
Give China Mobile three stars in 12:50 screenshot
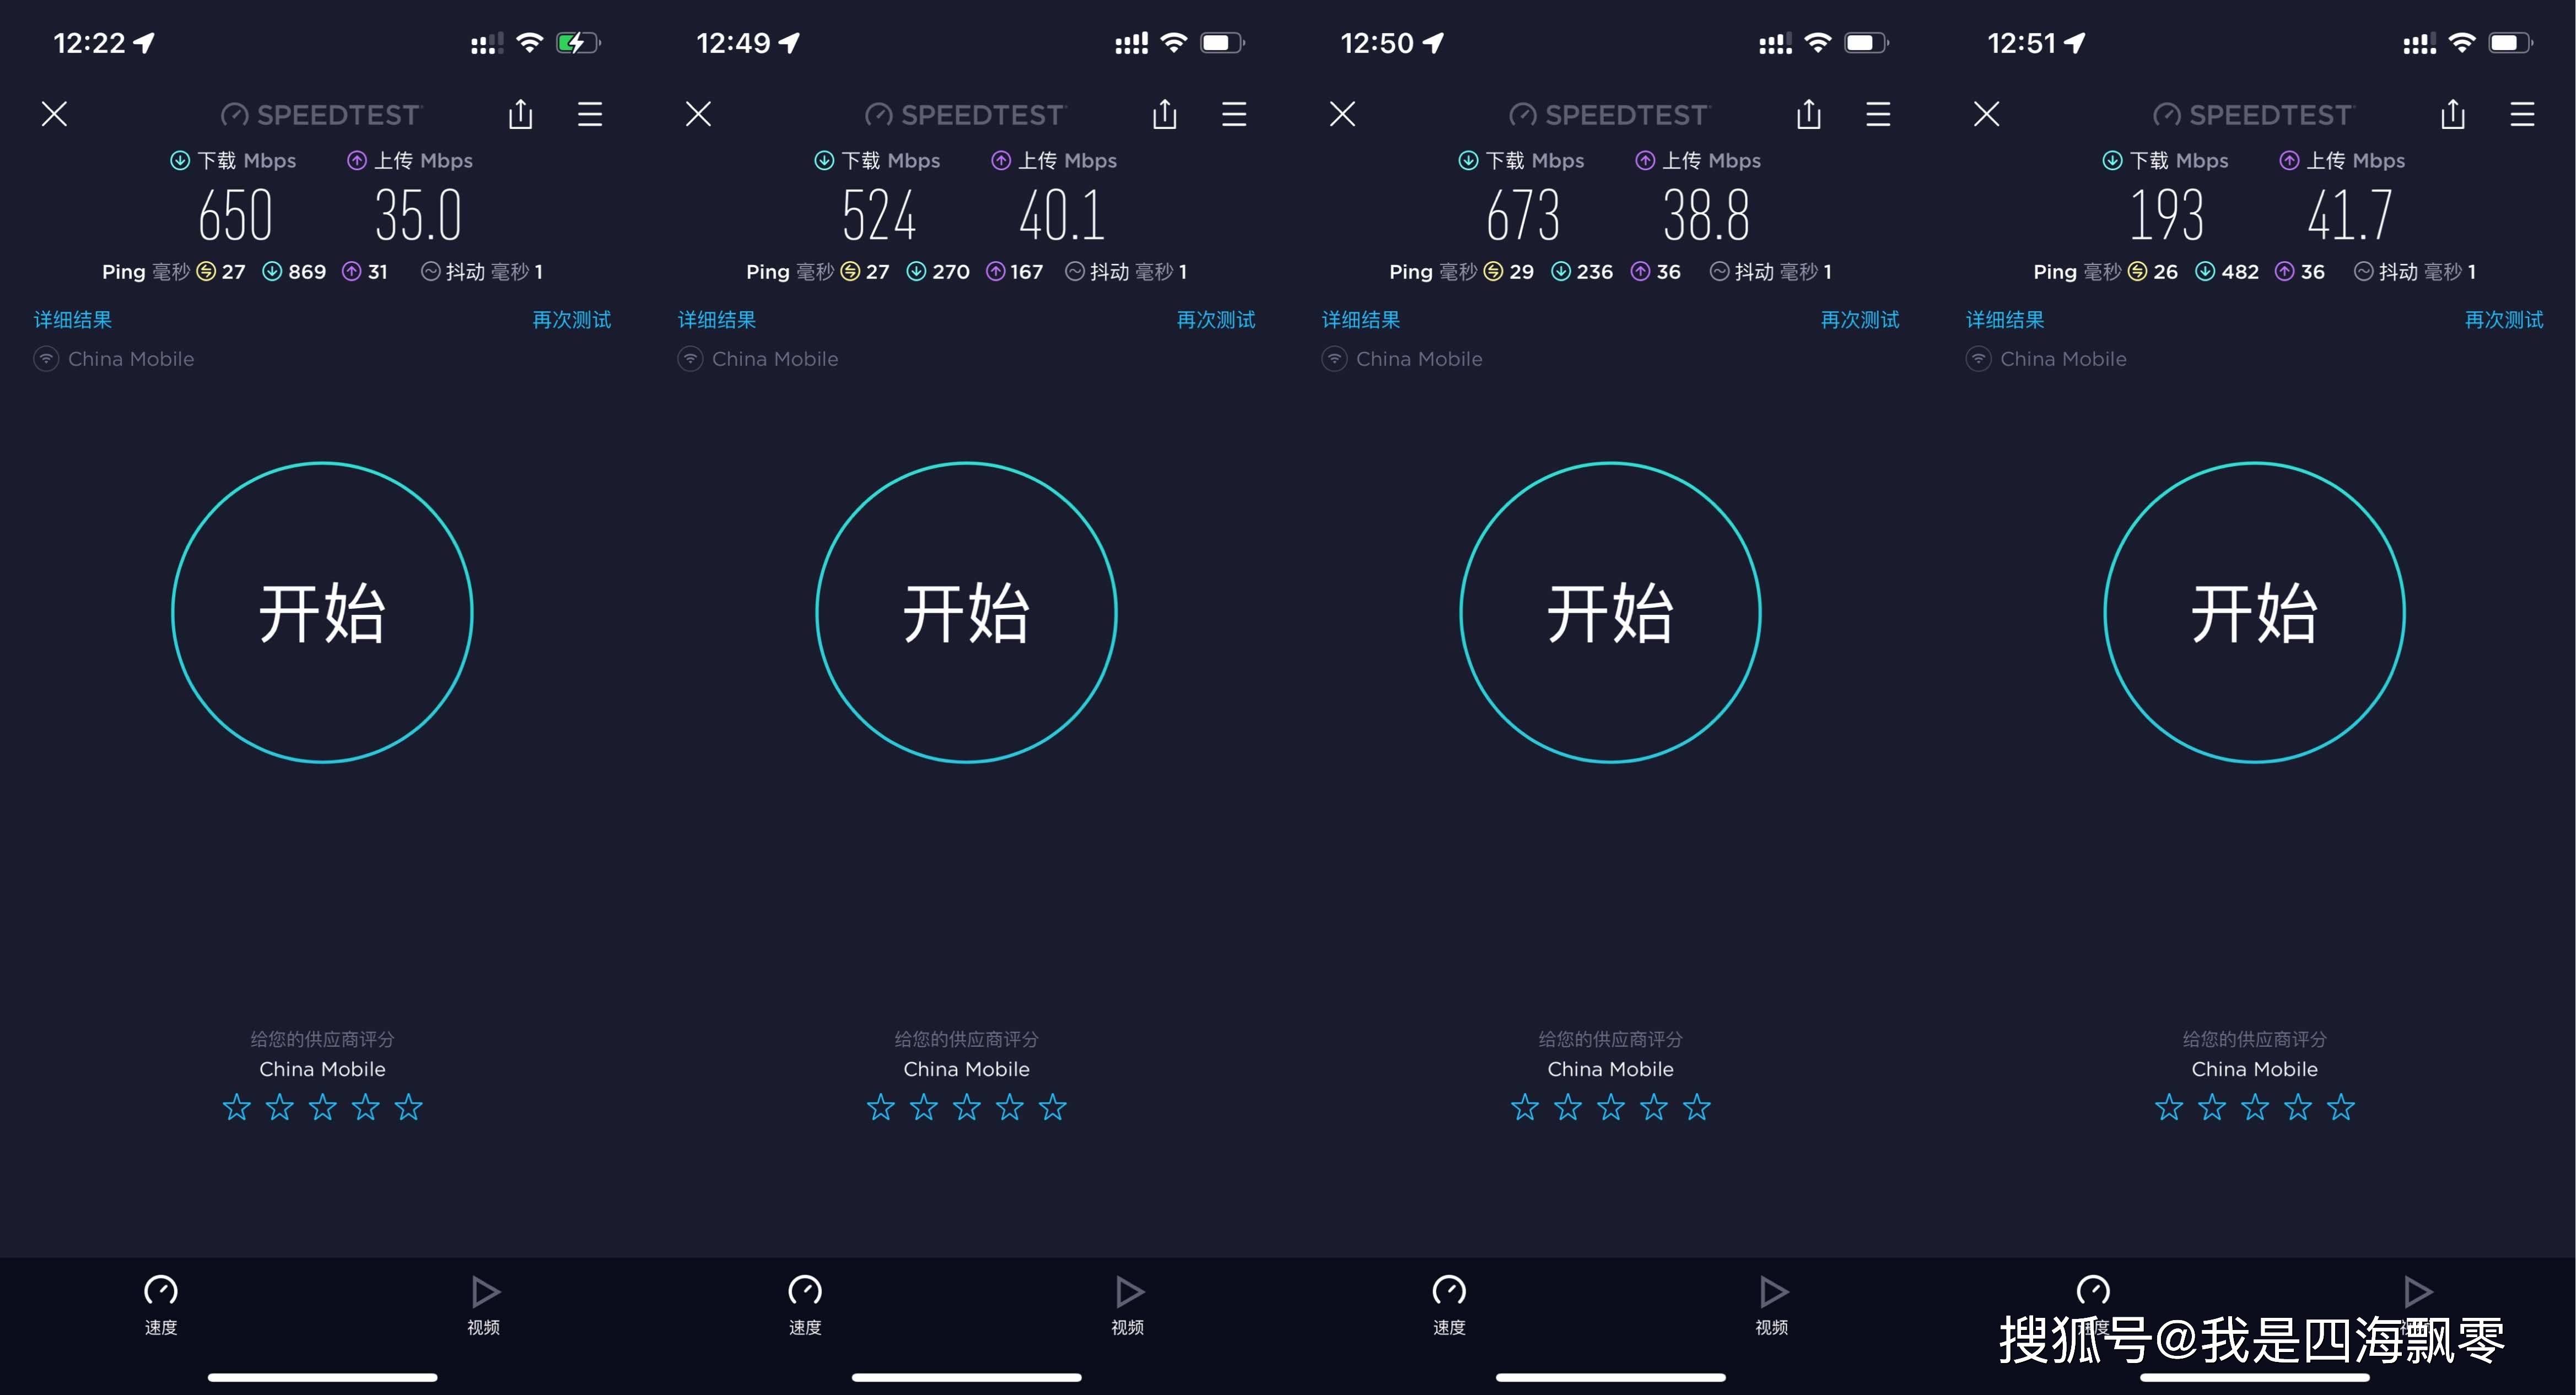(1610, 1107)
